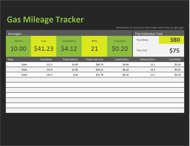Click the Trip Cost label
Image resolution: width=190 pixels, height=146 pixels.
point(142,50)
